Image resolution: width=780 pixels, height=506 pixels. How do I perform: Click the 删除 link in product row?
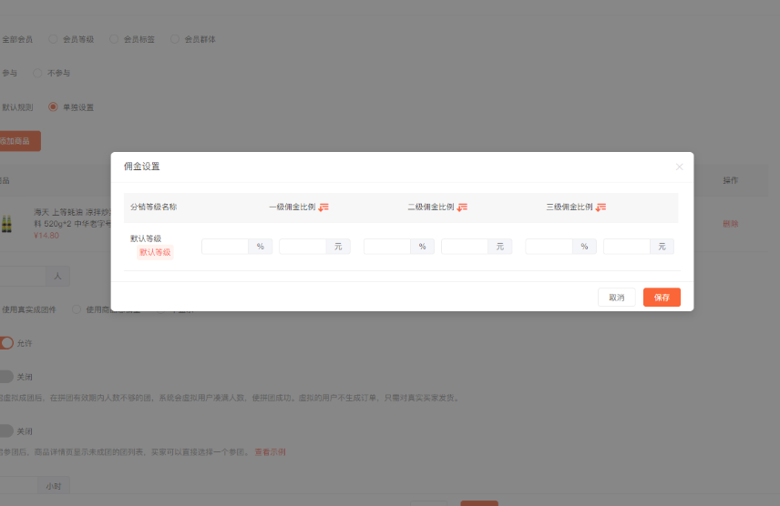point(730,224)
